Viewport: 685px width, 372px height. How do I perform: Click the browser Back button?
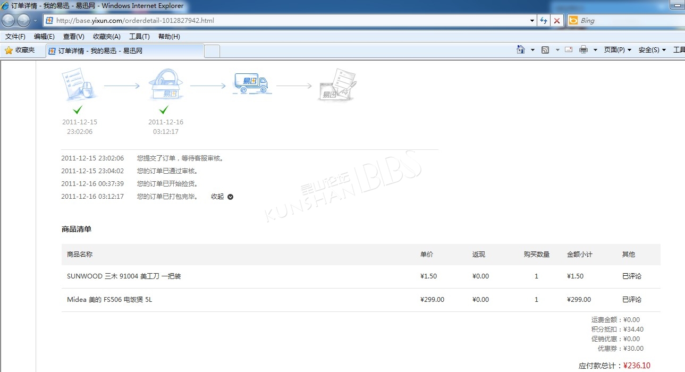pyautogui.click(x=9, y=21)
